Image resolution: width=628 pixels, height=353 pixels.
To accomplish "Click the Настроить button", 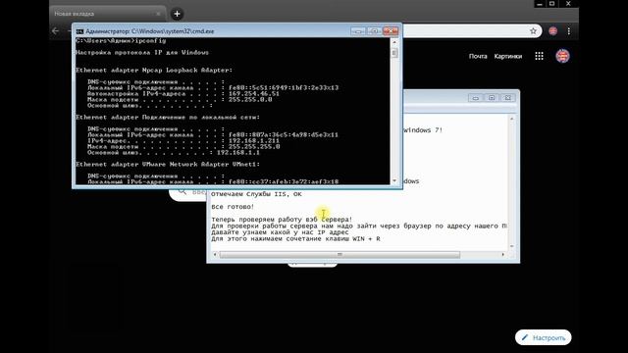I will pos(543,337).
